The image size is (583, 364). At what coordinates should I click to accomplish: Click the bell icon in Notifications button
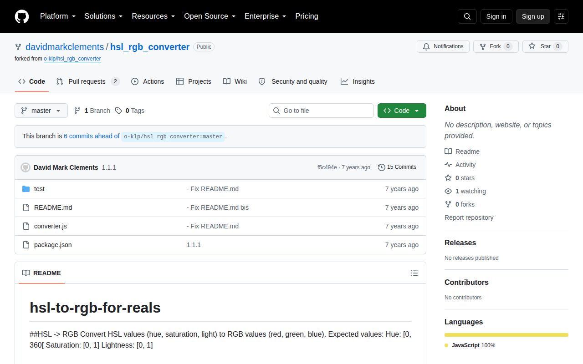426,46
